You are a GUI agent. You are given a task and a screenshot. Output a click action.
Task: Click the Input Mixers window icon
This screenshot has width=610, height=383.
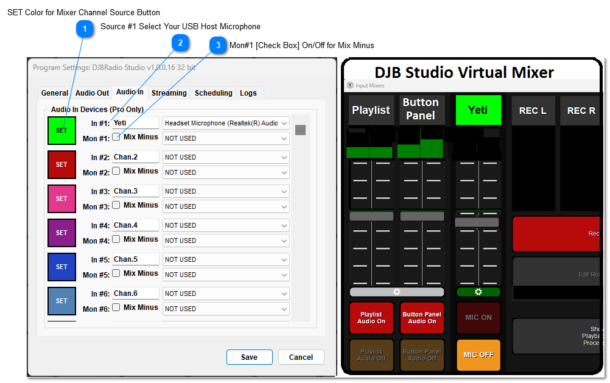pos(350,86)
